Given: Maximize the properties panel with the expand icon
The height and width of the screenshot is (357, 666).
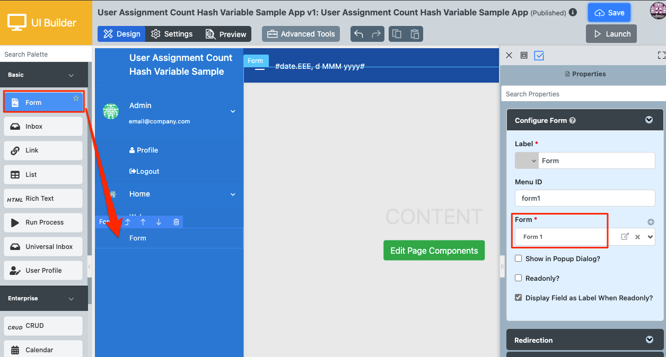Looking at the screenshot, I should pyautogui.click(x=661, y=55).
